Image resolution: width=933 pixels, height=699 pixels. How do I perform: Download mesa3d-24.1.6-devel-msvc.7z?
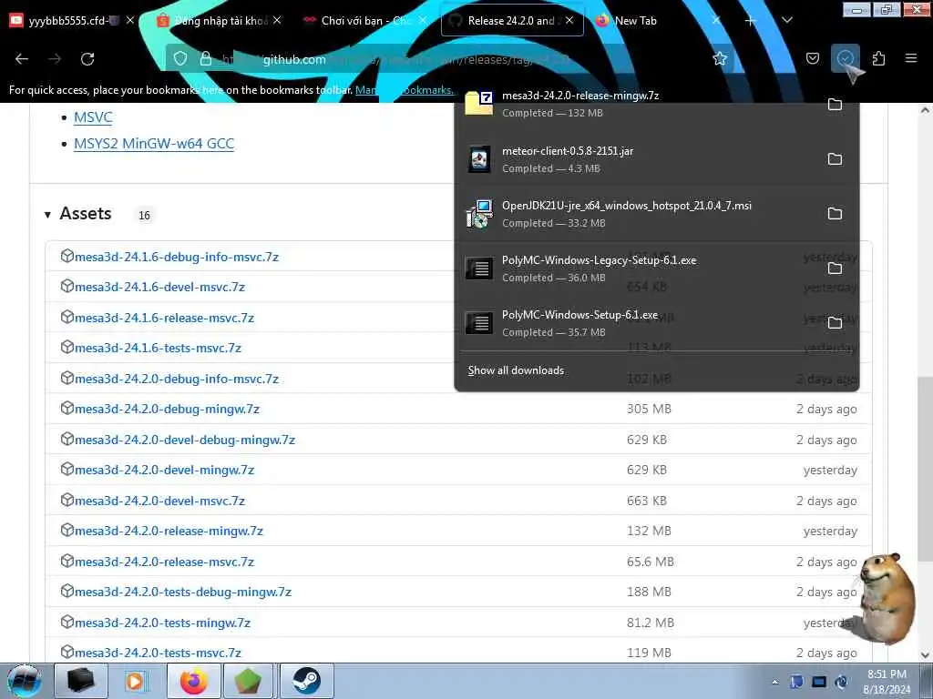(x=159, y=287)
